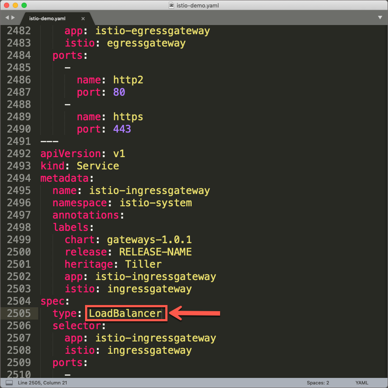Click the 'ports' key on line 2509

(68, 363)
